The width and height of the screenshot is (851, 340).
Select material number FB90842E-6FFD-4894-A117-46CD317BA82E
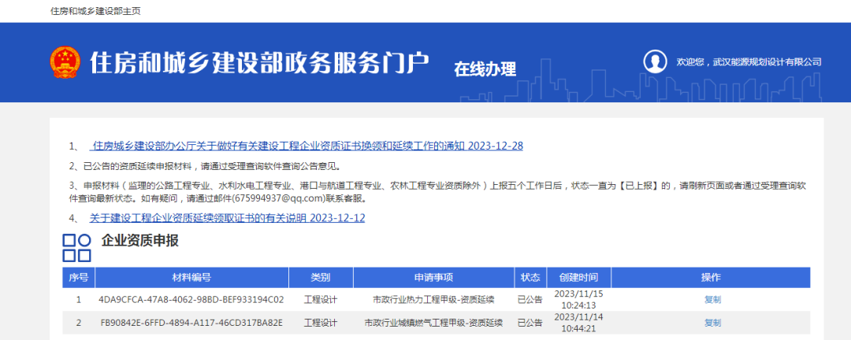pos(191,323)
